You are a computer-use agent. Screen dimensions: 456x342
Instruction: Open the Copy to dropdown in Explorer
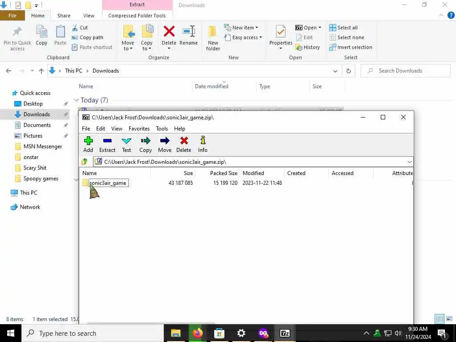(x=147, y=38)
